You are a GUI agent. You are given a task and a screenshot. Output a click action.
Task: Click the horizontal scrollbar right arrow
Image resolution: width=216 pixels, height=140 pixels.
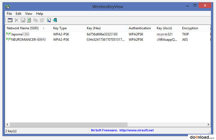208,124
